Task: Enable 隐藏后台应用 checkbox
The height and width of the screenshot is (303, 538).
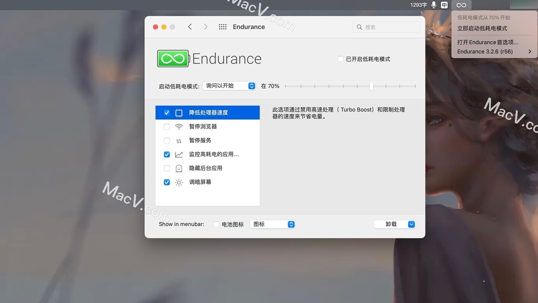Action: (167, 168)
